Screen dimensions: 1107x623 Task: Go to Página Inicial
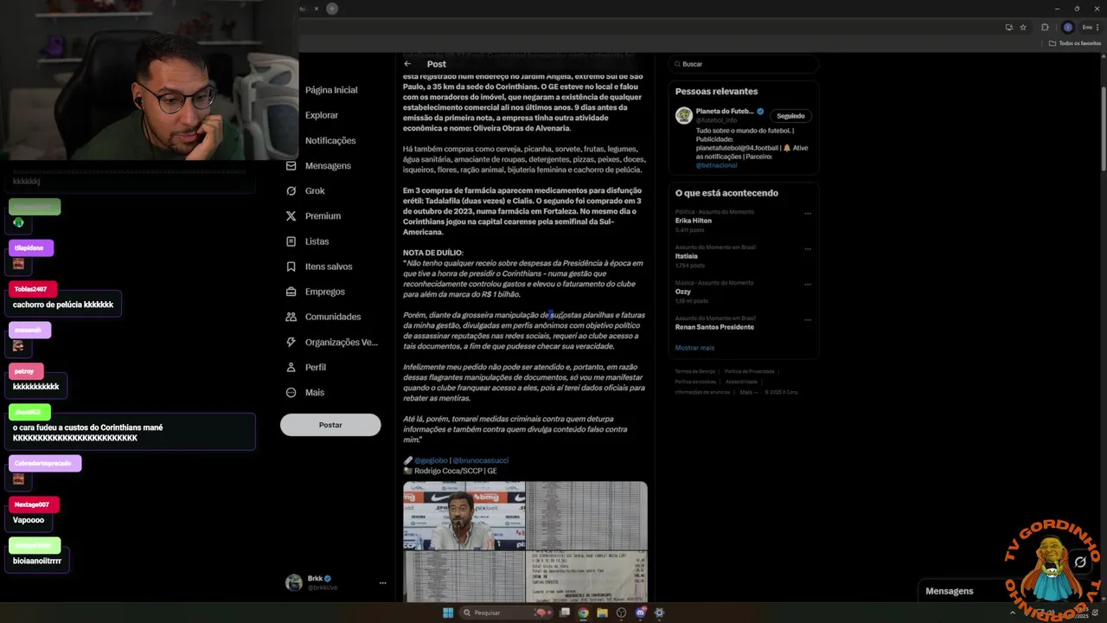click(x=331, y=90)
